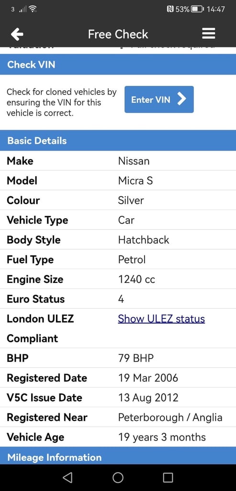The image size is (236, 491).
Task: Tap the clock time in the status bar
Action: [x=216, y=9]
